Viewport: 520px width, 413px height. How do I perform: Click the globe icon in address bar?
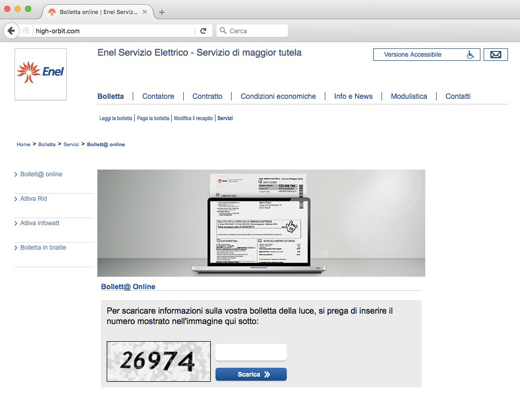pos(27,31)
